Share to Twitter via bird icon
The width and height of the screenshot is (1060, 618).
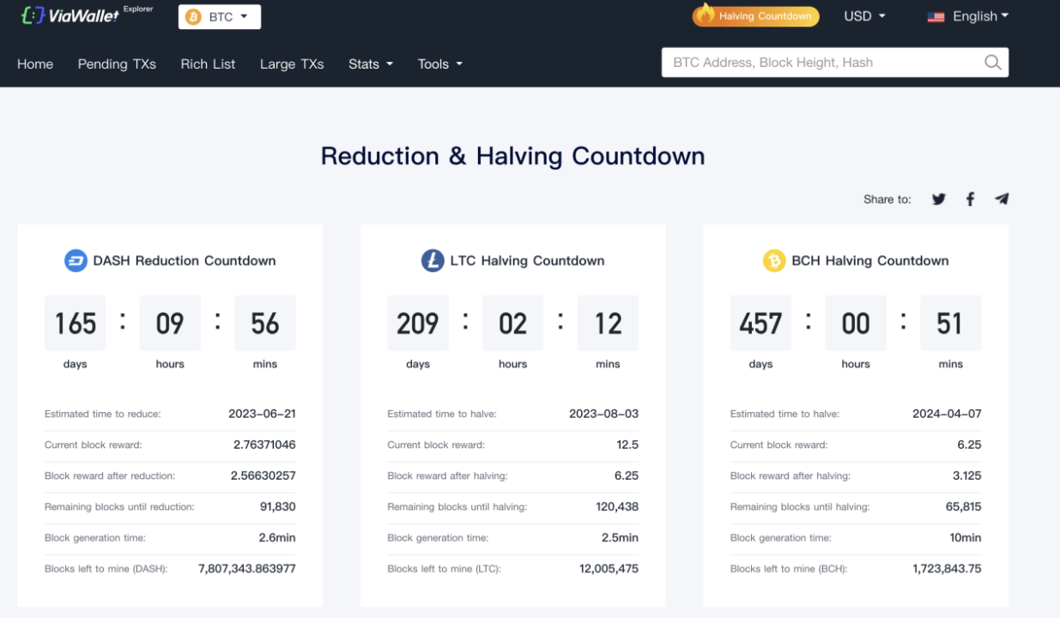coord(939,199)
